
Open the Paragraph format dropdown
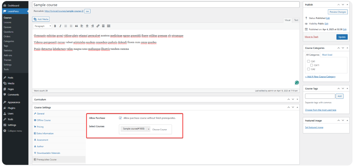coord(43,26)
